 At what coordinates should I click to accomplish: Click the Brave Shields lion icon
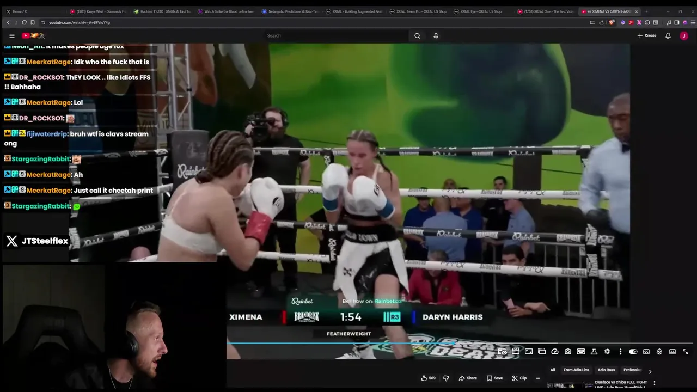612,22
